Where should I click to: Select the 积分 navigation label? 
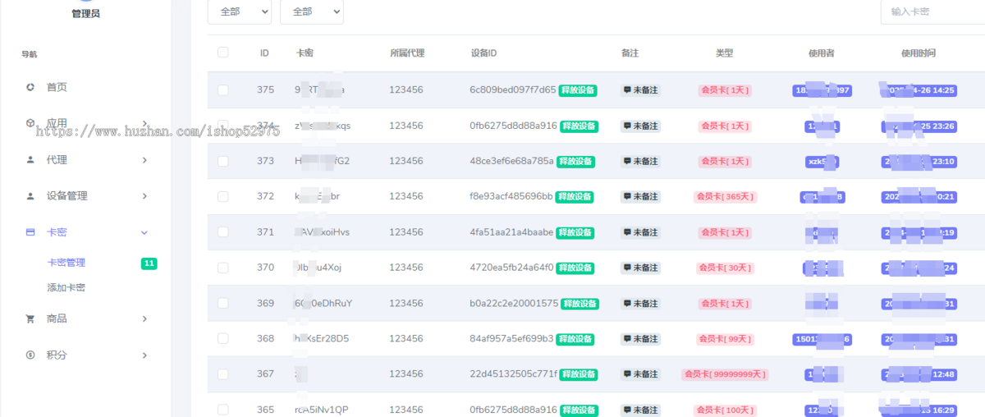coord(57,355)
